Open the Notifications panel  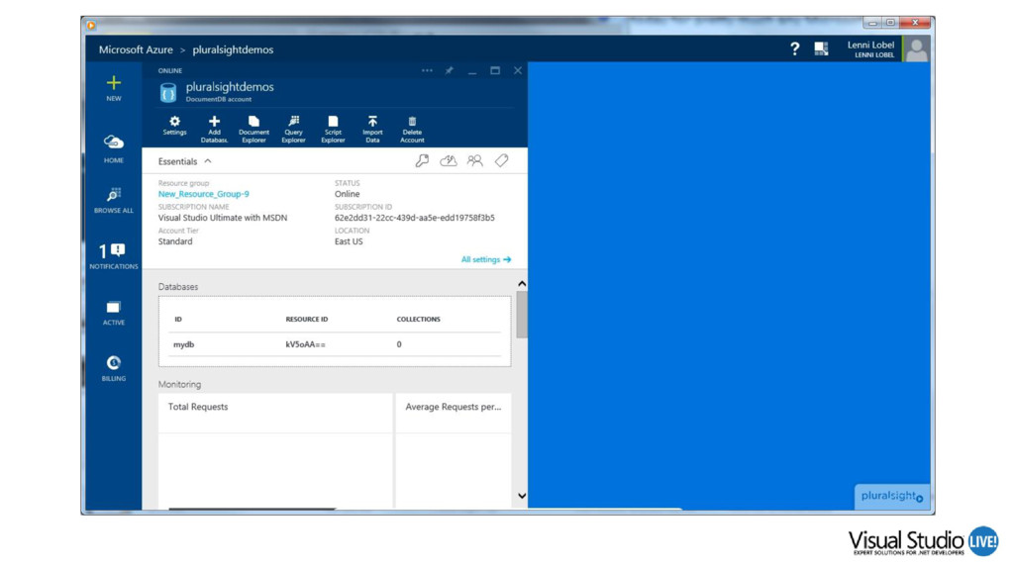(114, 256)
